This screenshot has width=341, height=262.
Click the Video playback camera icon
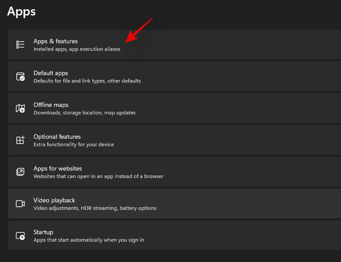tap(20, 204)
